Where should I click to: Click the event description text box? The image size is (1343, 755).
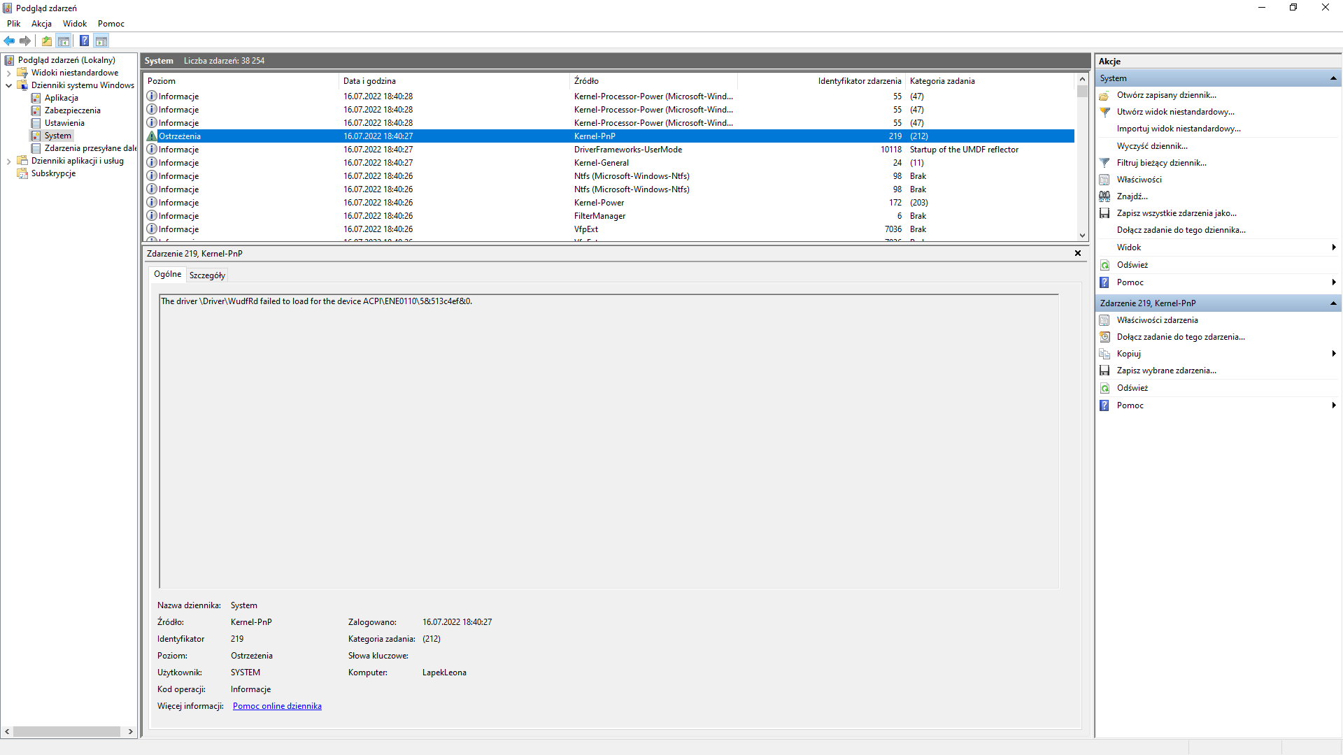point(609,441)
